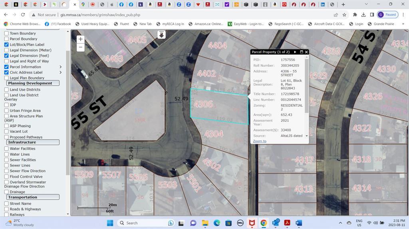Close the Parcel Property popup

pyautogui.click(x=306, y=52)
